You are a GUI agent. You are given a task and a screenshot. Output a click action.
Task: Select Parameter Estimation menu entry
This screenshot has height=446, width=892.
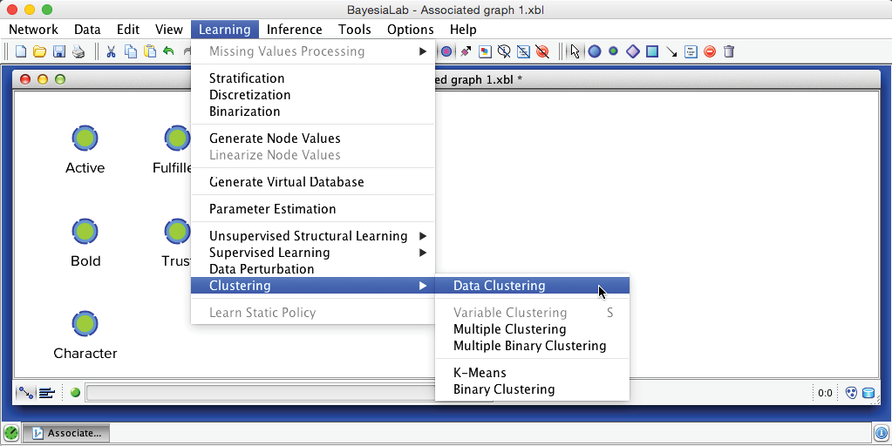[x=272, y=209]
